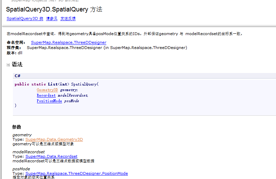The image size is (276, 179).
Task: Click description 'geometry可以是三维点或模型对象'
Action: tap(43, 144)
